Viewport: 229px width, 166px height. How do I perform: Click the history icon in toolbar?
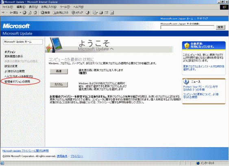pyautogui.click(x=87, y=13)
